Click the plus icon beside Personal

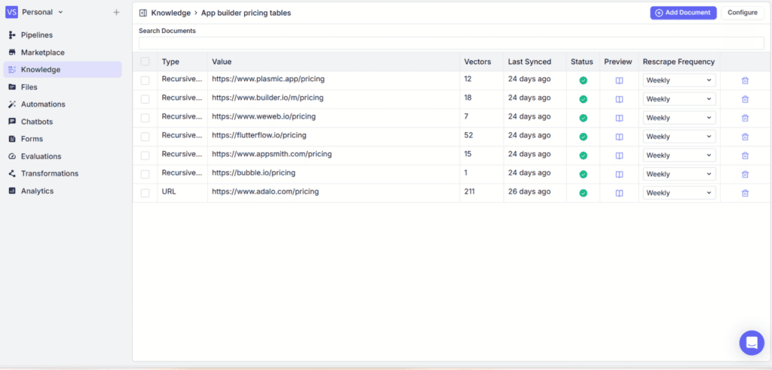click(116, 13)
